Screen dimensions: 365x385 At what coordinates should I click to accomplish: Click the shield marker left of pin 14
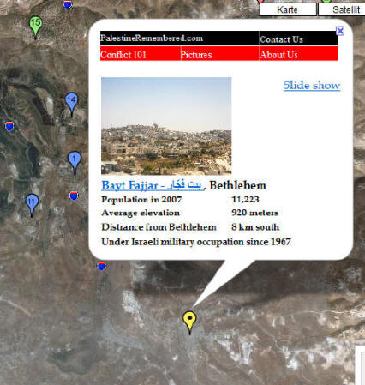click(x=9, y=126)
